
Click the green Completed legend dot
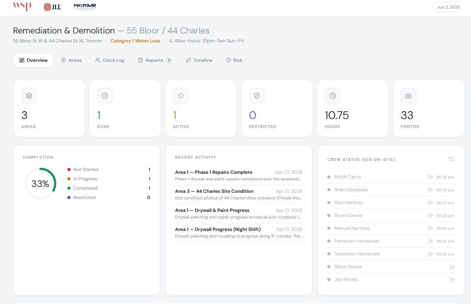point(69,188)
